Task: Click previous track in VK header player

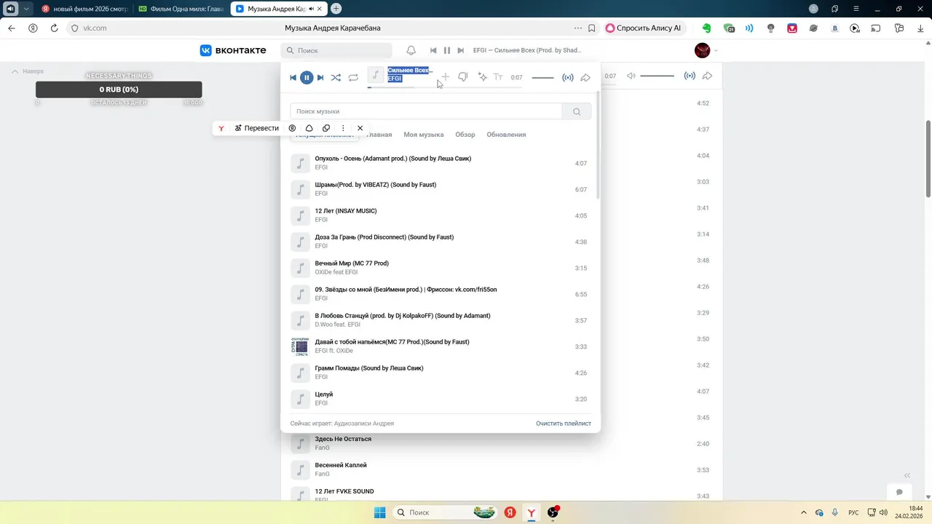Action: point(433,50)
